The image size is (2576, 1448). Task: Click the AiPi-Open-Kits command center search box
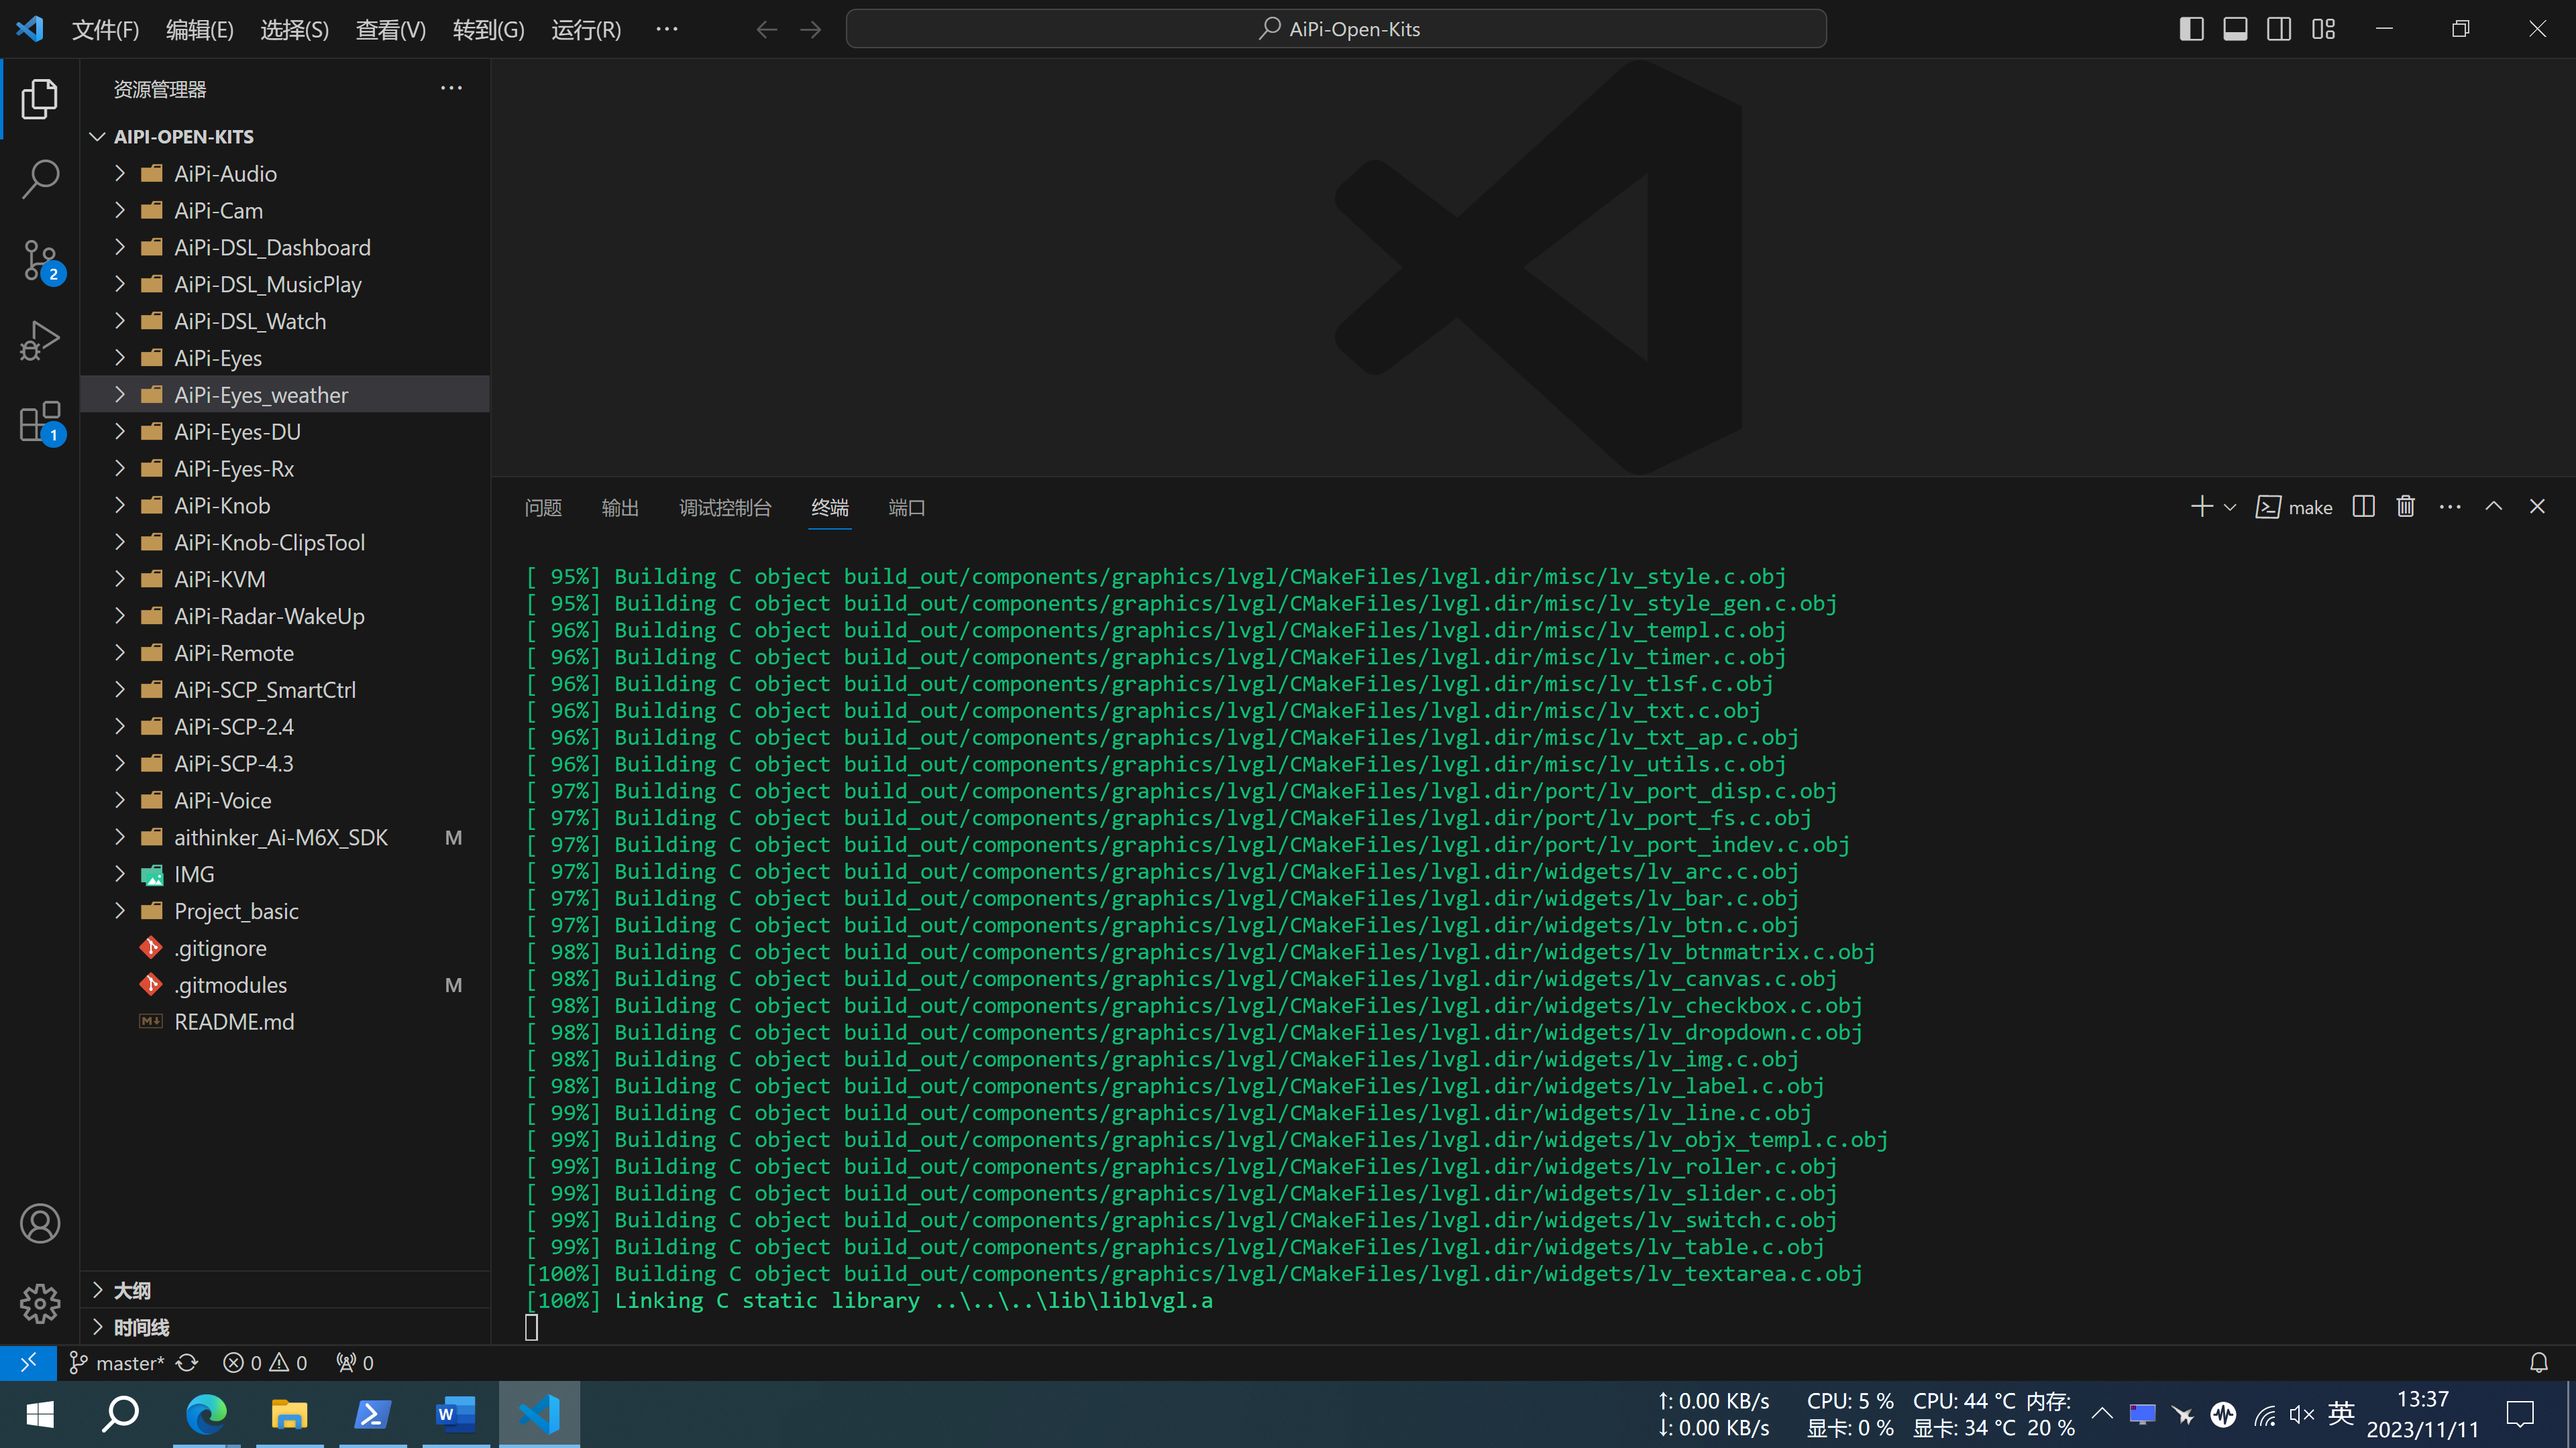tap(1336, 29)
